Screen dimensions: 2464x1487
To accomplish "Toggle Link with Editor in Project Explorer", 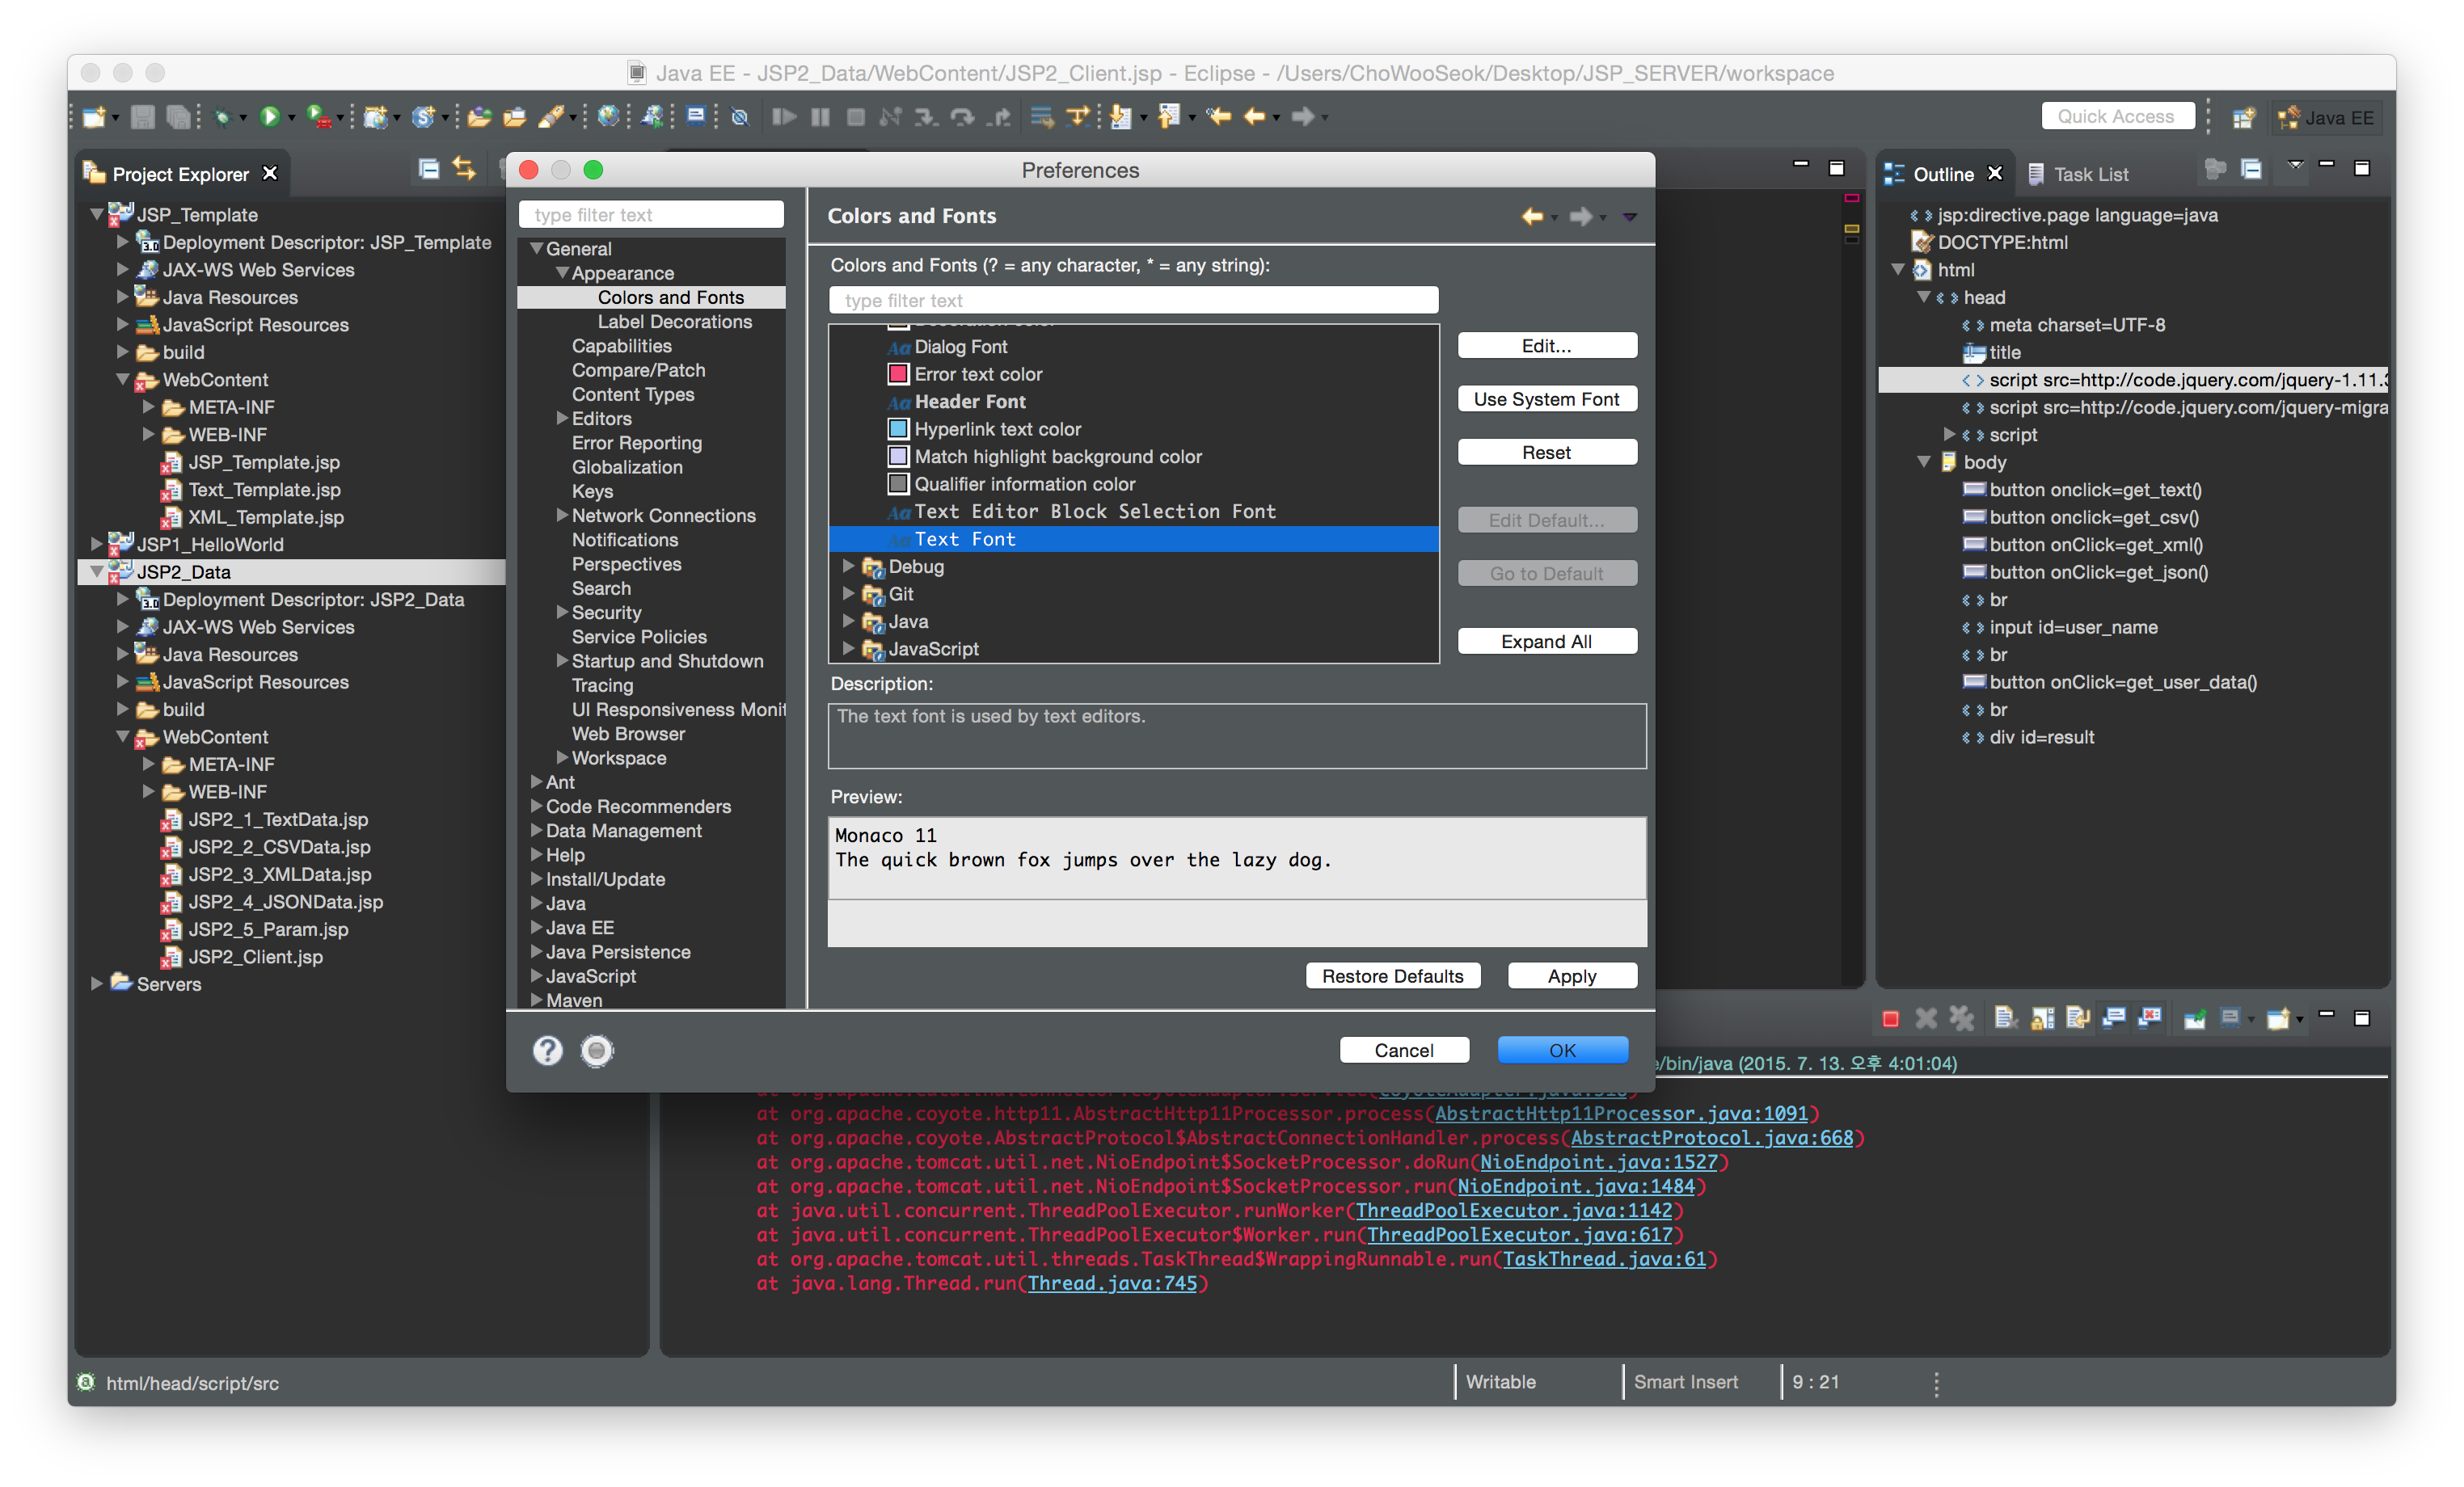I will pos(464,170).
